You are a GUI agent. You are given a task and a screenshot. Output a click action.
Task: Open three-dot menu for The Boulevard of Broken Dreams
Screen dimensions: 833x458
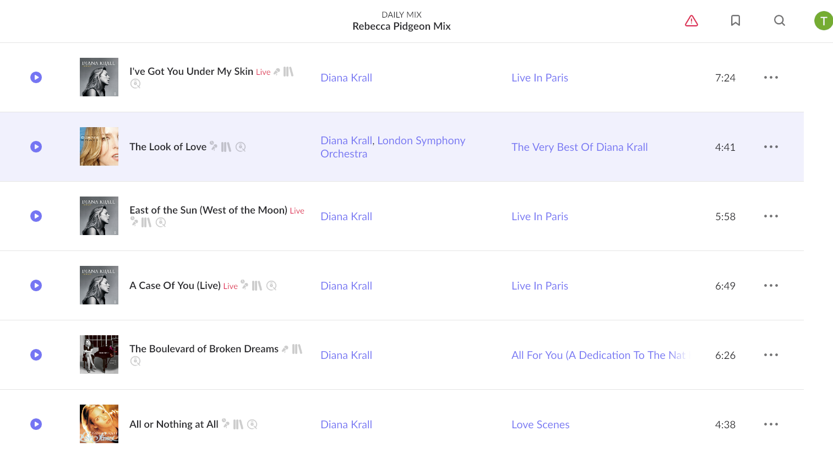(771, 355)
